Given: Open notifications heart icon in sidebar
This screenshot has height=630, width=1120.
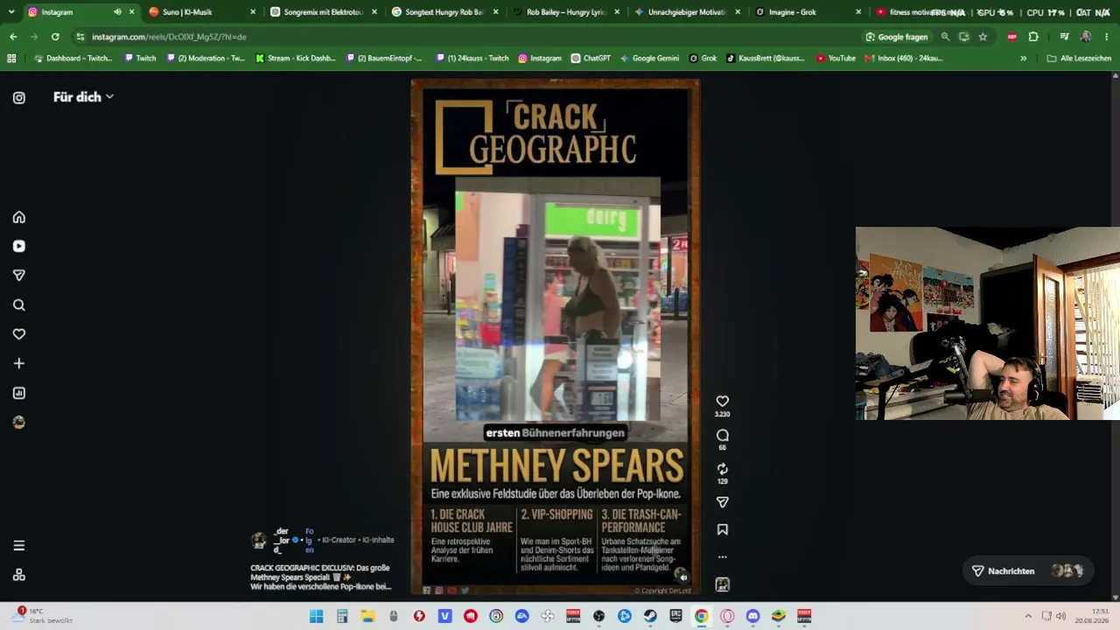Looking at the screenshot, I should [x=19, y=334].
